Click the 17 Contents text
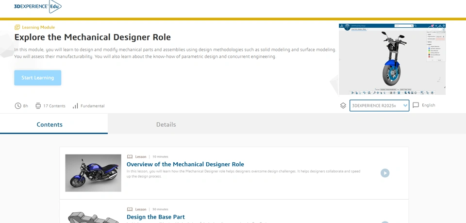The height and width of the screenshot is (223, 466). 54,106
